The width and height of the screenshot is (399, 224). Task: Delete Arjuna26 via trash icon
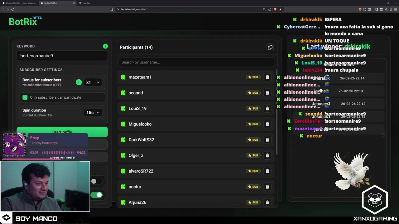pyautogui.click(x=267, y=202)
